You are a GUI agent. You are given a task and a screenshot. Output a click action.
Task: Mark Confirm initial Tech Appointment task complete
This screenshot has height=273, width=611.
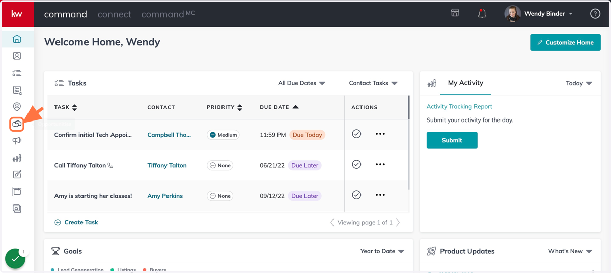coord(356,134)
